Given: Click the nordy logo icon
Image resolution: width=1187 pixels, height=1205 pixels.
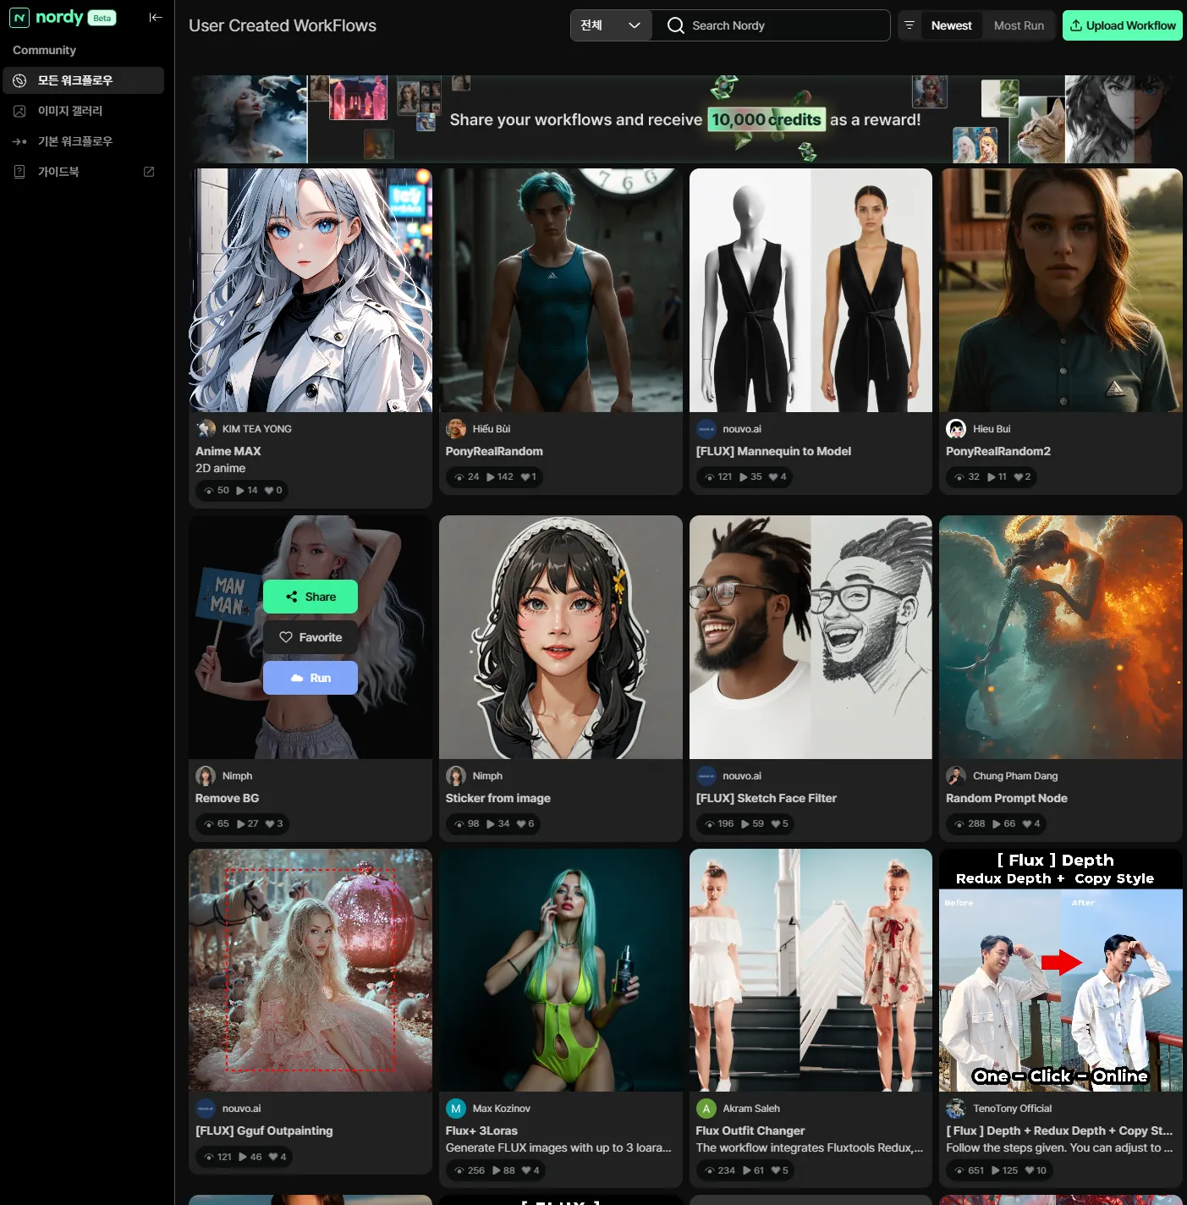Looking at the screenshot, I should [19, 18].
